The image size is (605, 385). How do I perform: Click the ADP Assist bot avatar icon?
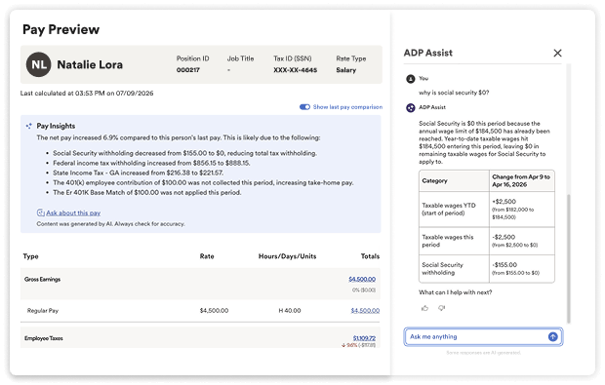click(411, 107)
